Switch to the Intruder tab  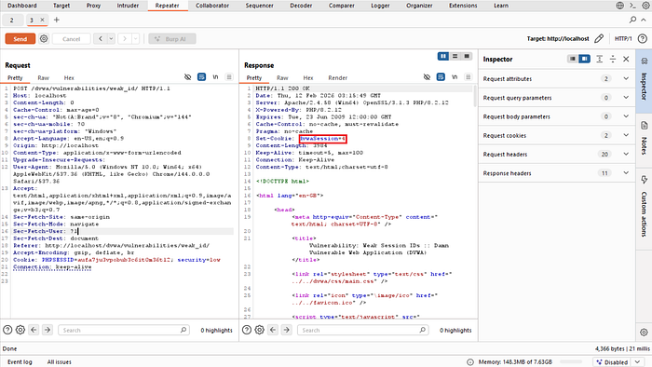128,6
